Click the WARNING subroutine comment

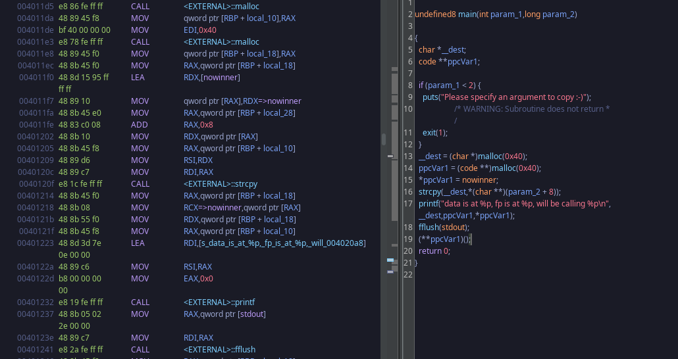[532, 109]
